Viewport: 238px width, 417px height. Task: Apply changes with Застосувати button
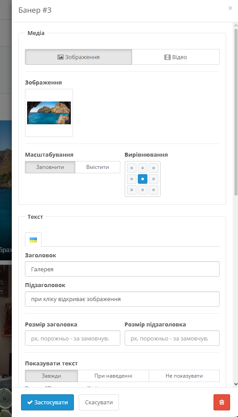coord(47,403)
